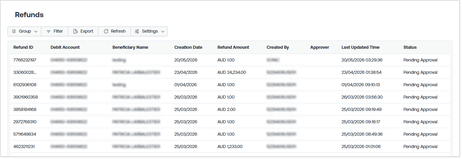Click the Refresh button label
Screen dimensions: 462x159
coord(118,31)
